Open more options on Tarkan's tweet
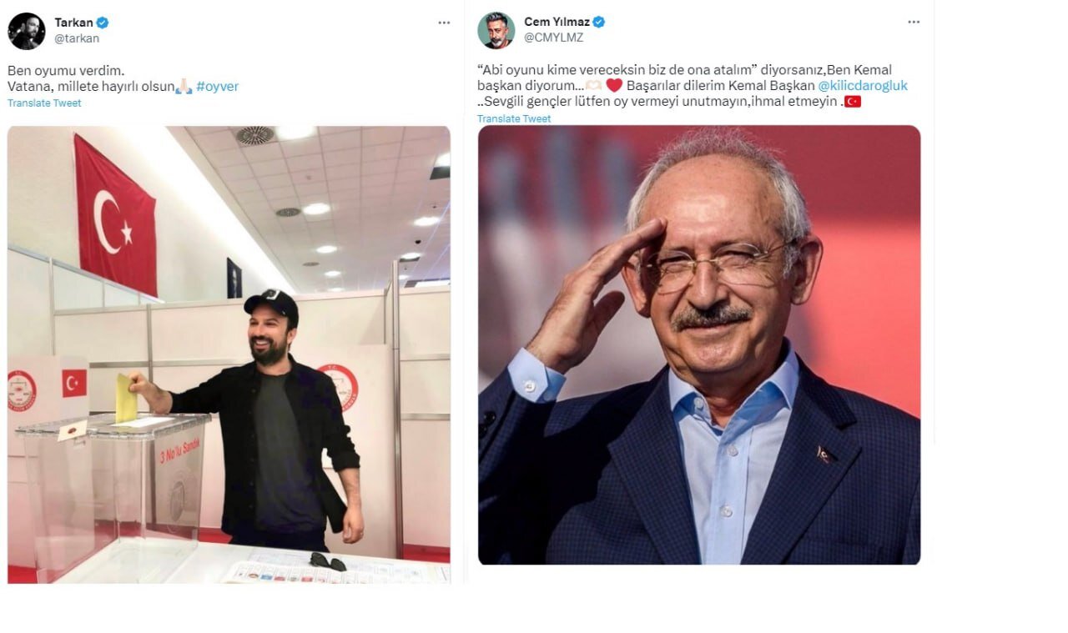This screenshot has height=633, width=1068. click(444, 23)
